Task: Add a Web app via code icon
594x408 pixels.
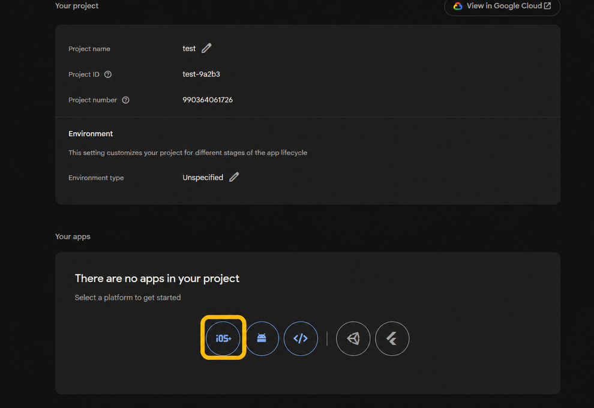Action: click(x=301, y=338)
